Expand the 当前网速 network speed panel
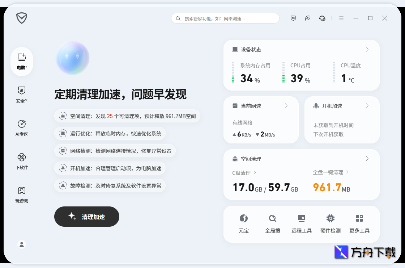 (286, 106)
